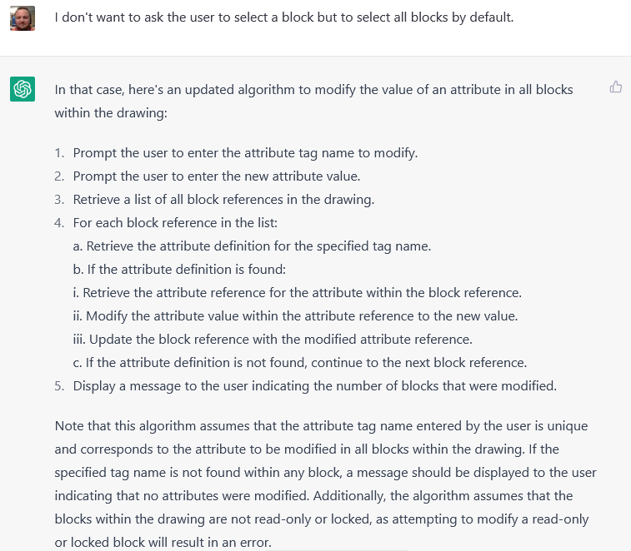Click step 1 'Prompt the user to enter the attribute tag name'
Image resolution: width=631 pixels, height=551 pixels.
(x=245, y=153)
